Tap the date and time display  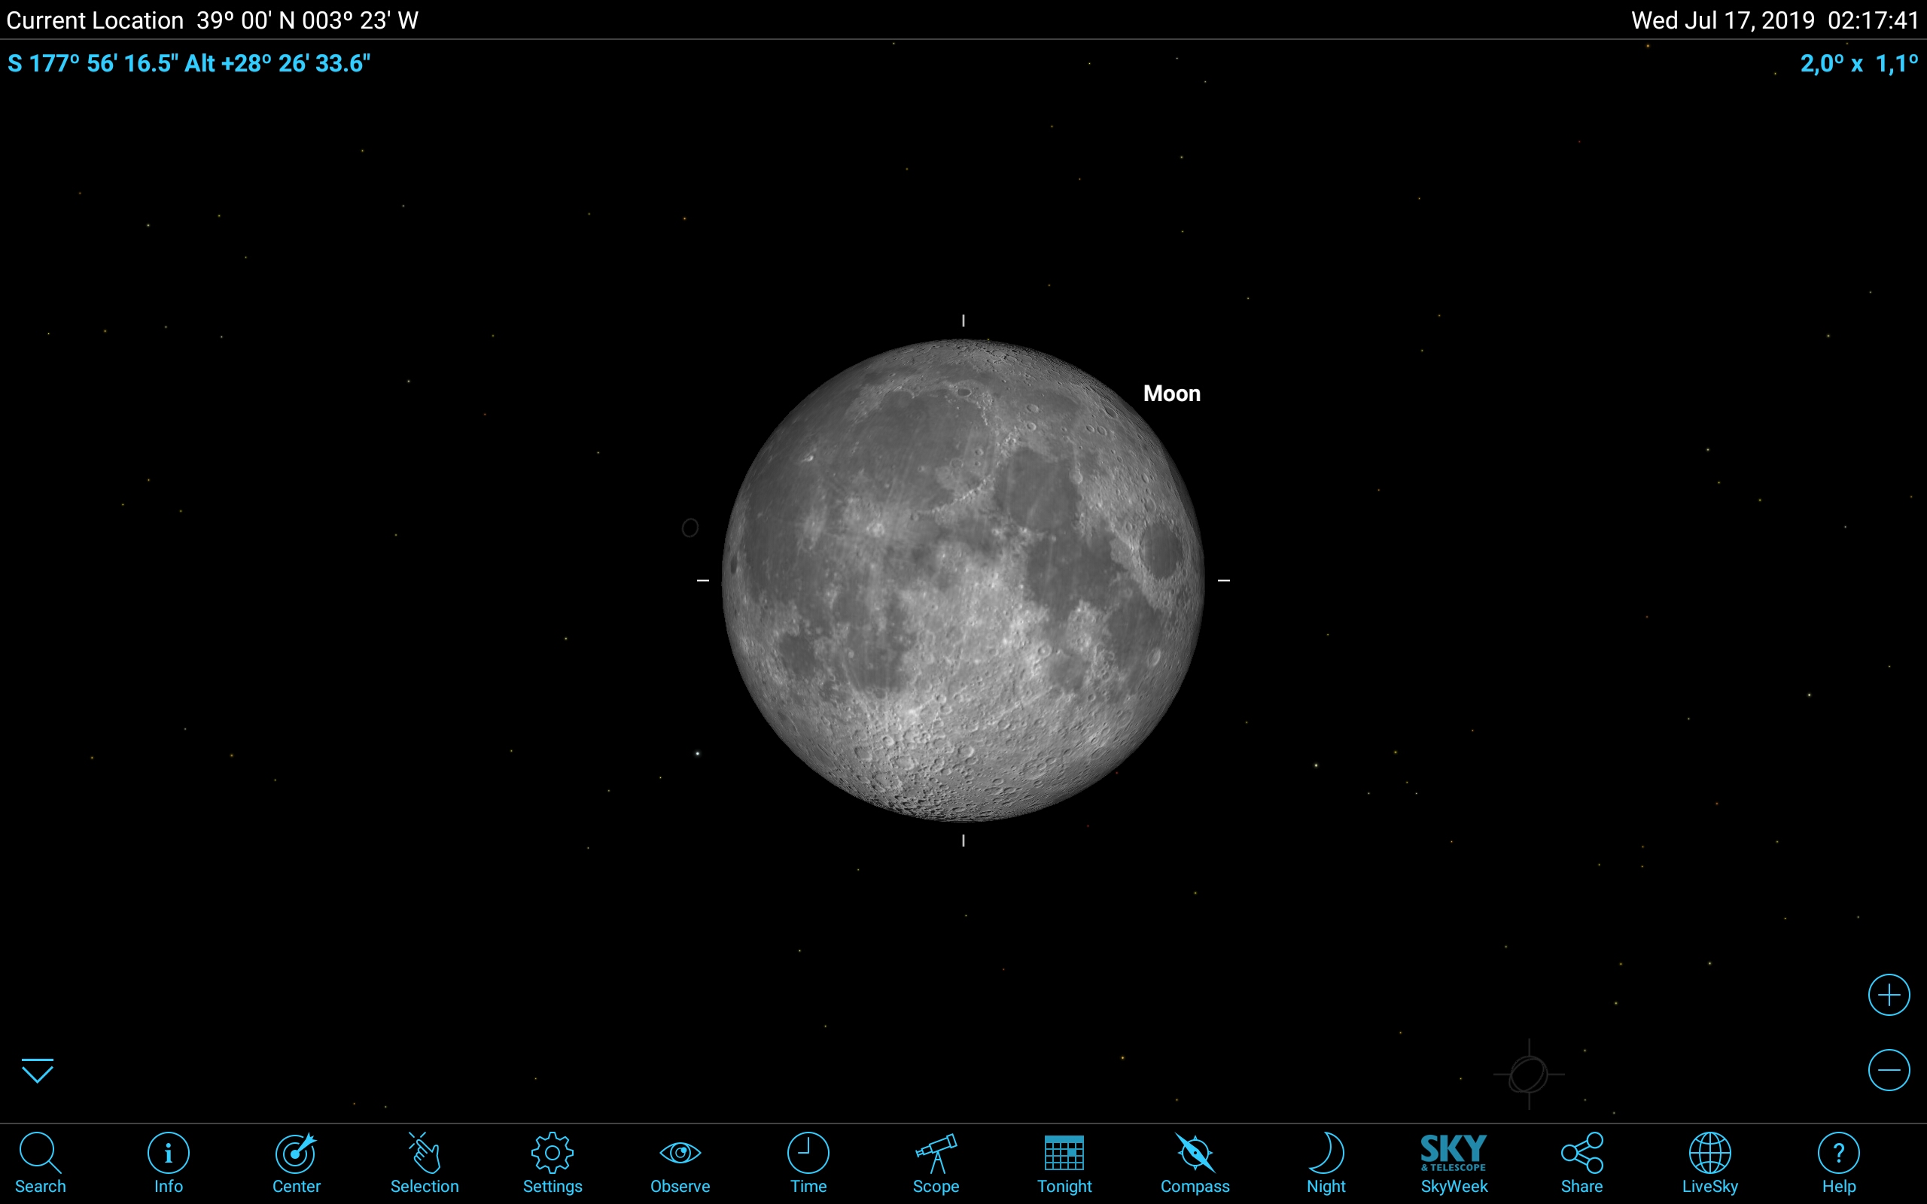click(x=1775, y=20)
